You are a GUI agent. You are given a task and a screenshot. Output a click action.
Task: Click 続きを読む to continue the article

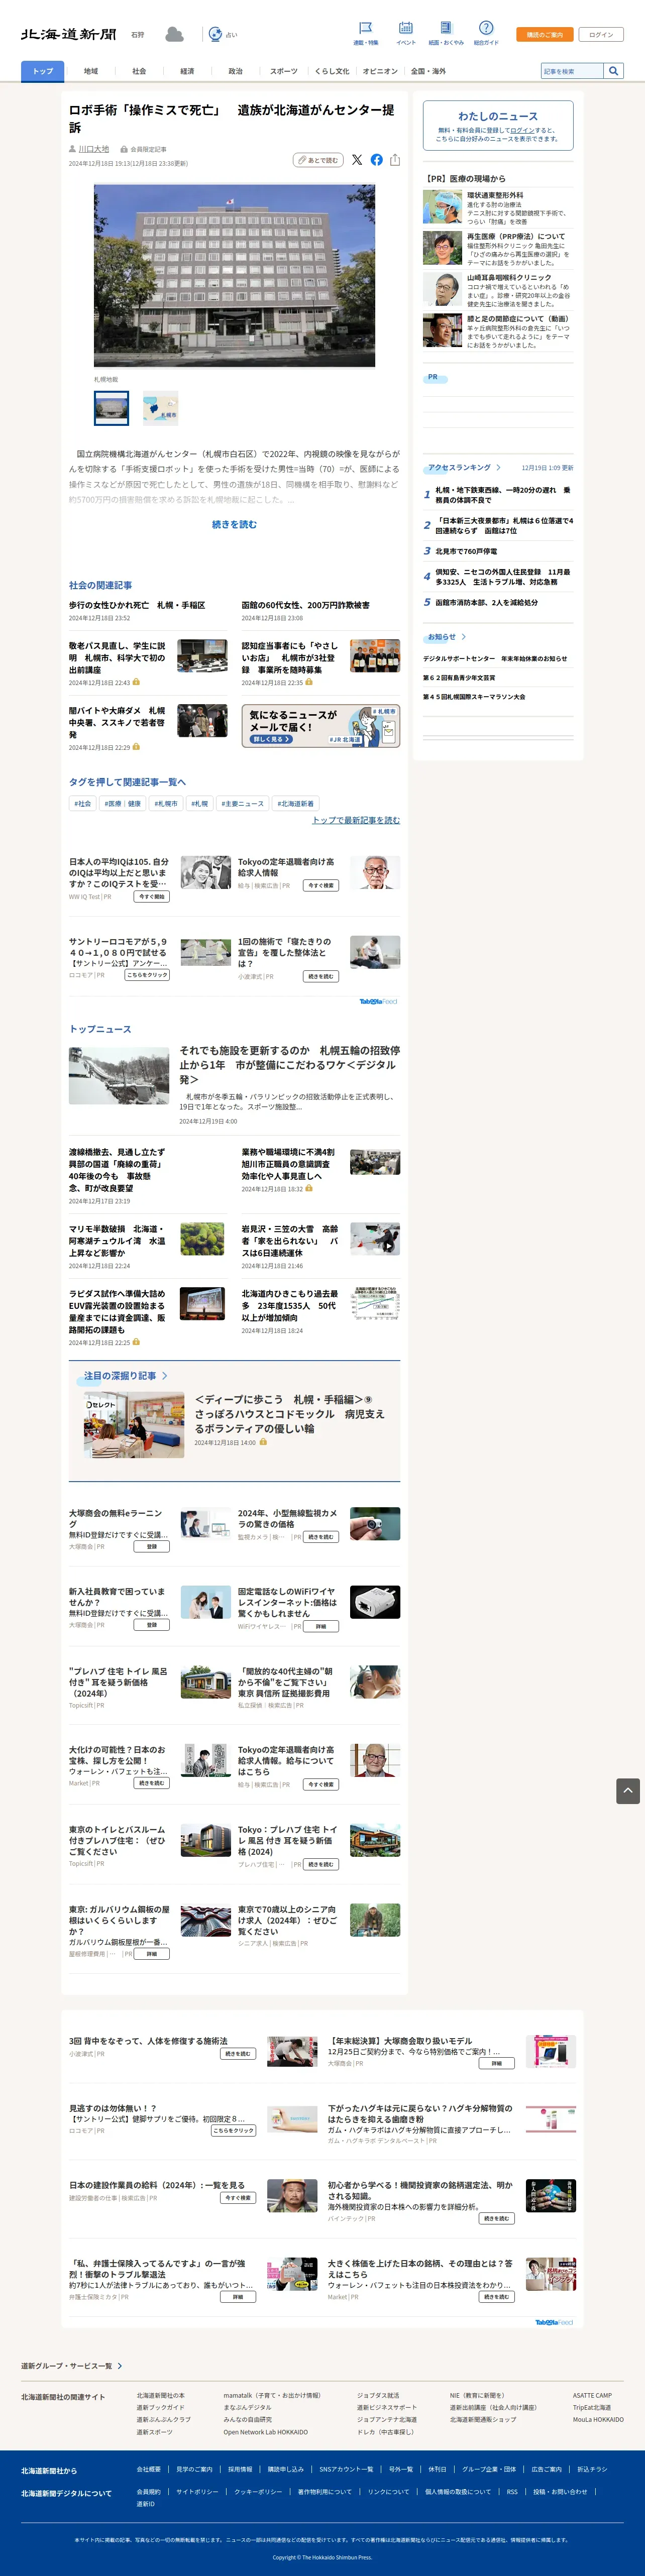[234, 524]
